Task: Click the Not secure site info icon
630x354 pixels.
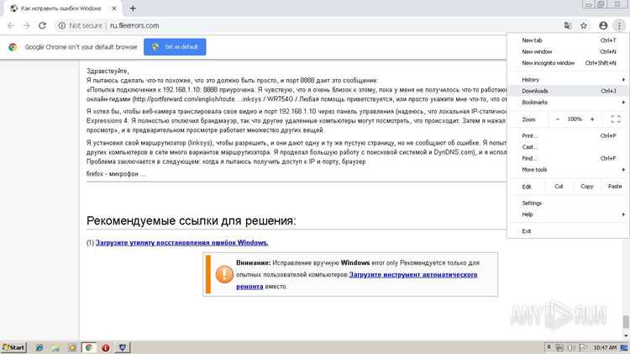Action: coord(62,25)
